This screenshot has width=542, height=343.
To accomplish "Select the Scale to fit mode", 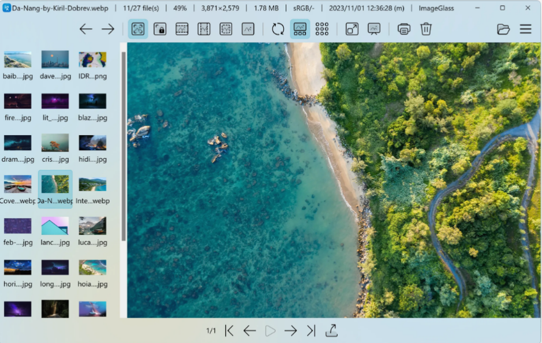I will pyautogui.click(x=226, y=29).
